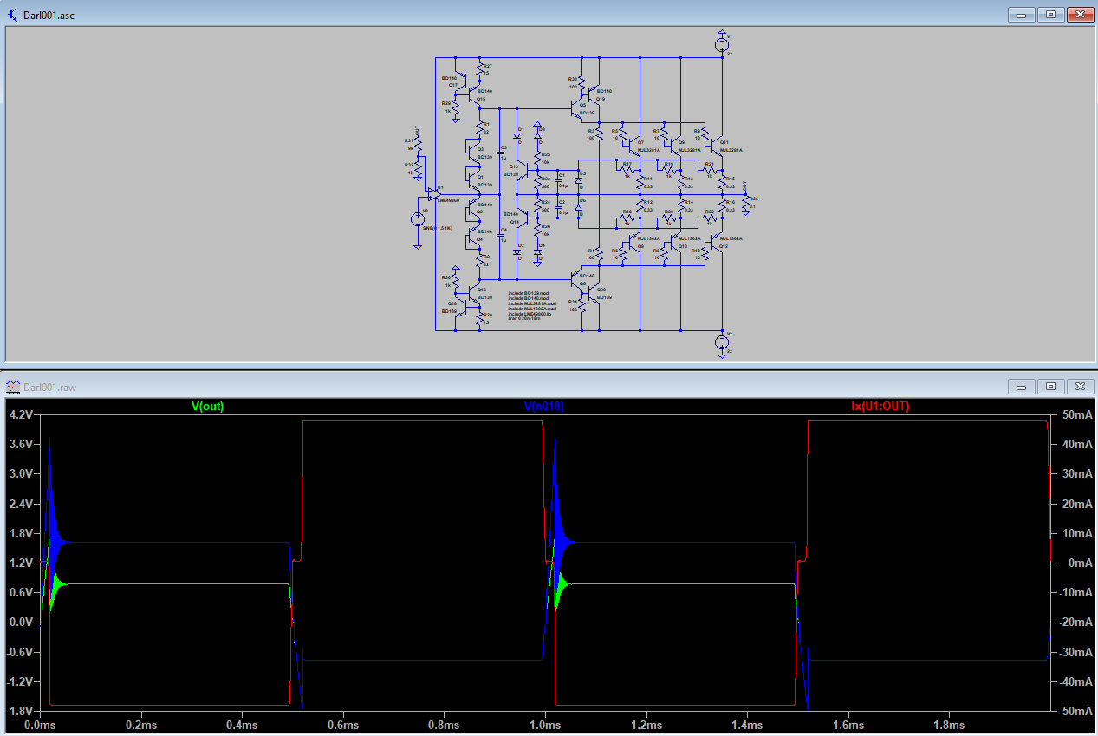Click the .tran directive text

tap(524, 318)
